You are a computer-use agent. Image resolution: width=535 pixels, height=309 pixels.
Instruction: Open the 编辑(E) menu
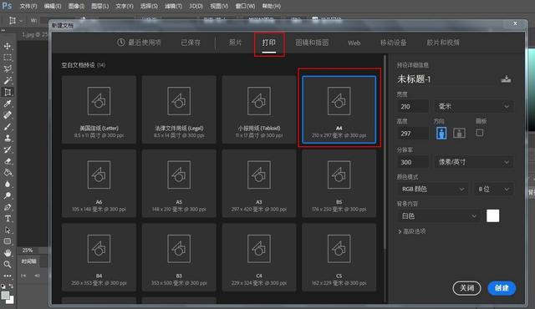pyautogui.click(x=53, y=6)
